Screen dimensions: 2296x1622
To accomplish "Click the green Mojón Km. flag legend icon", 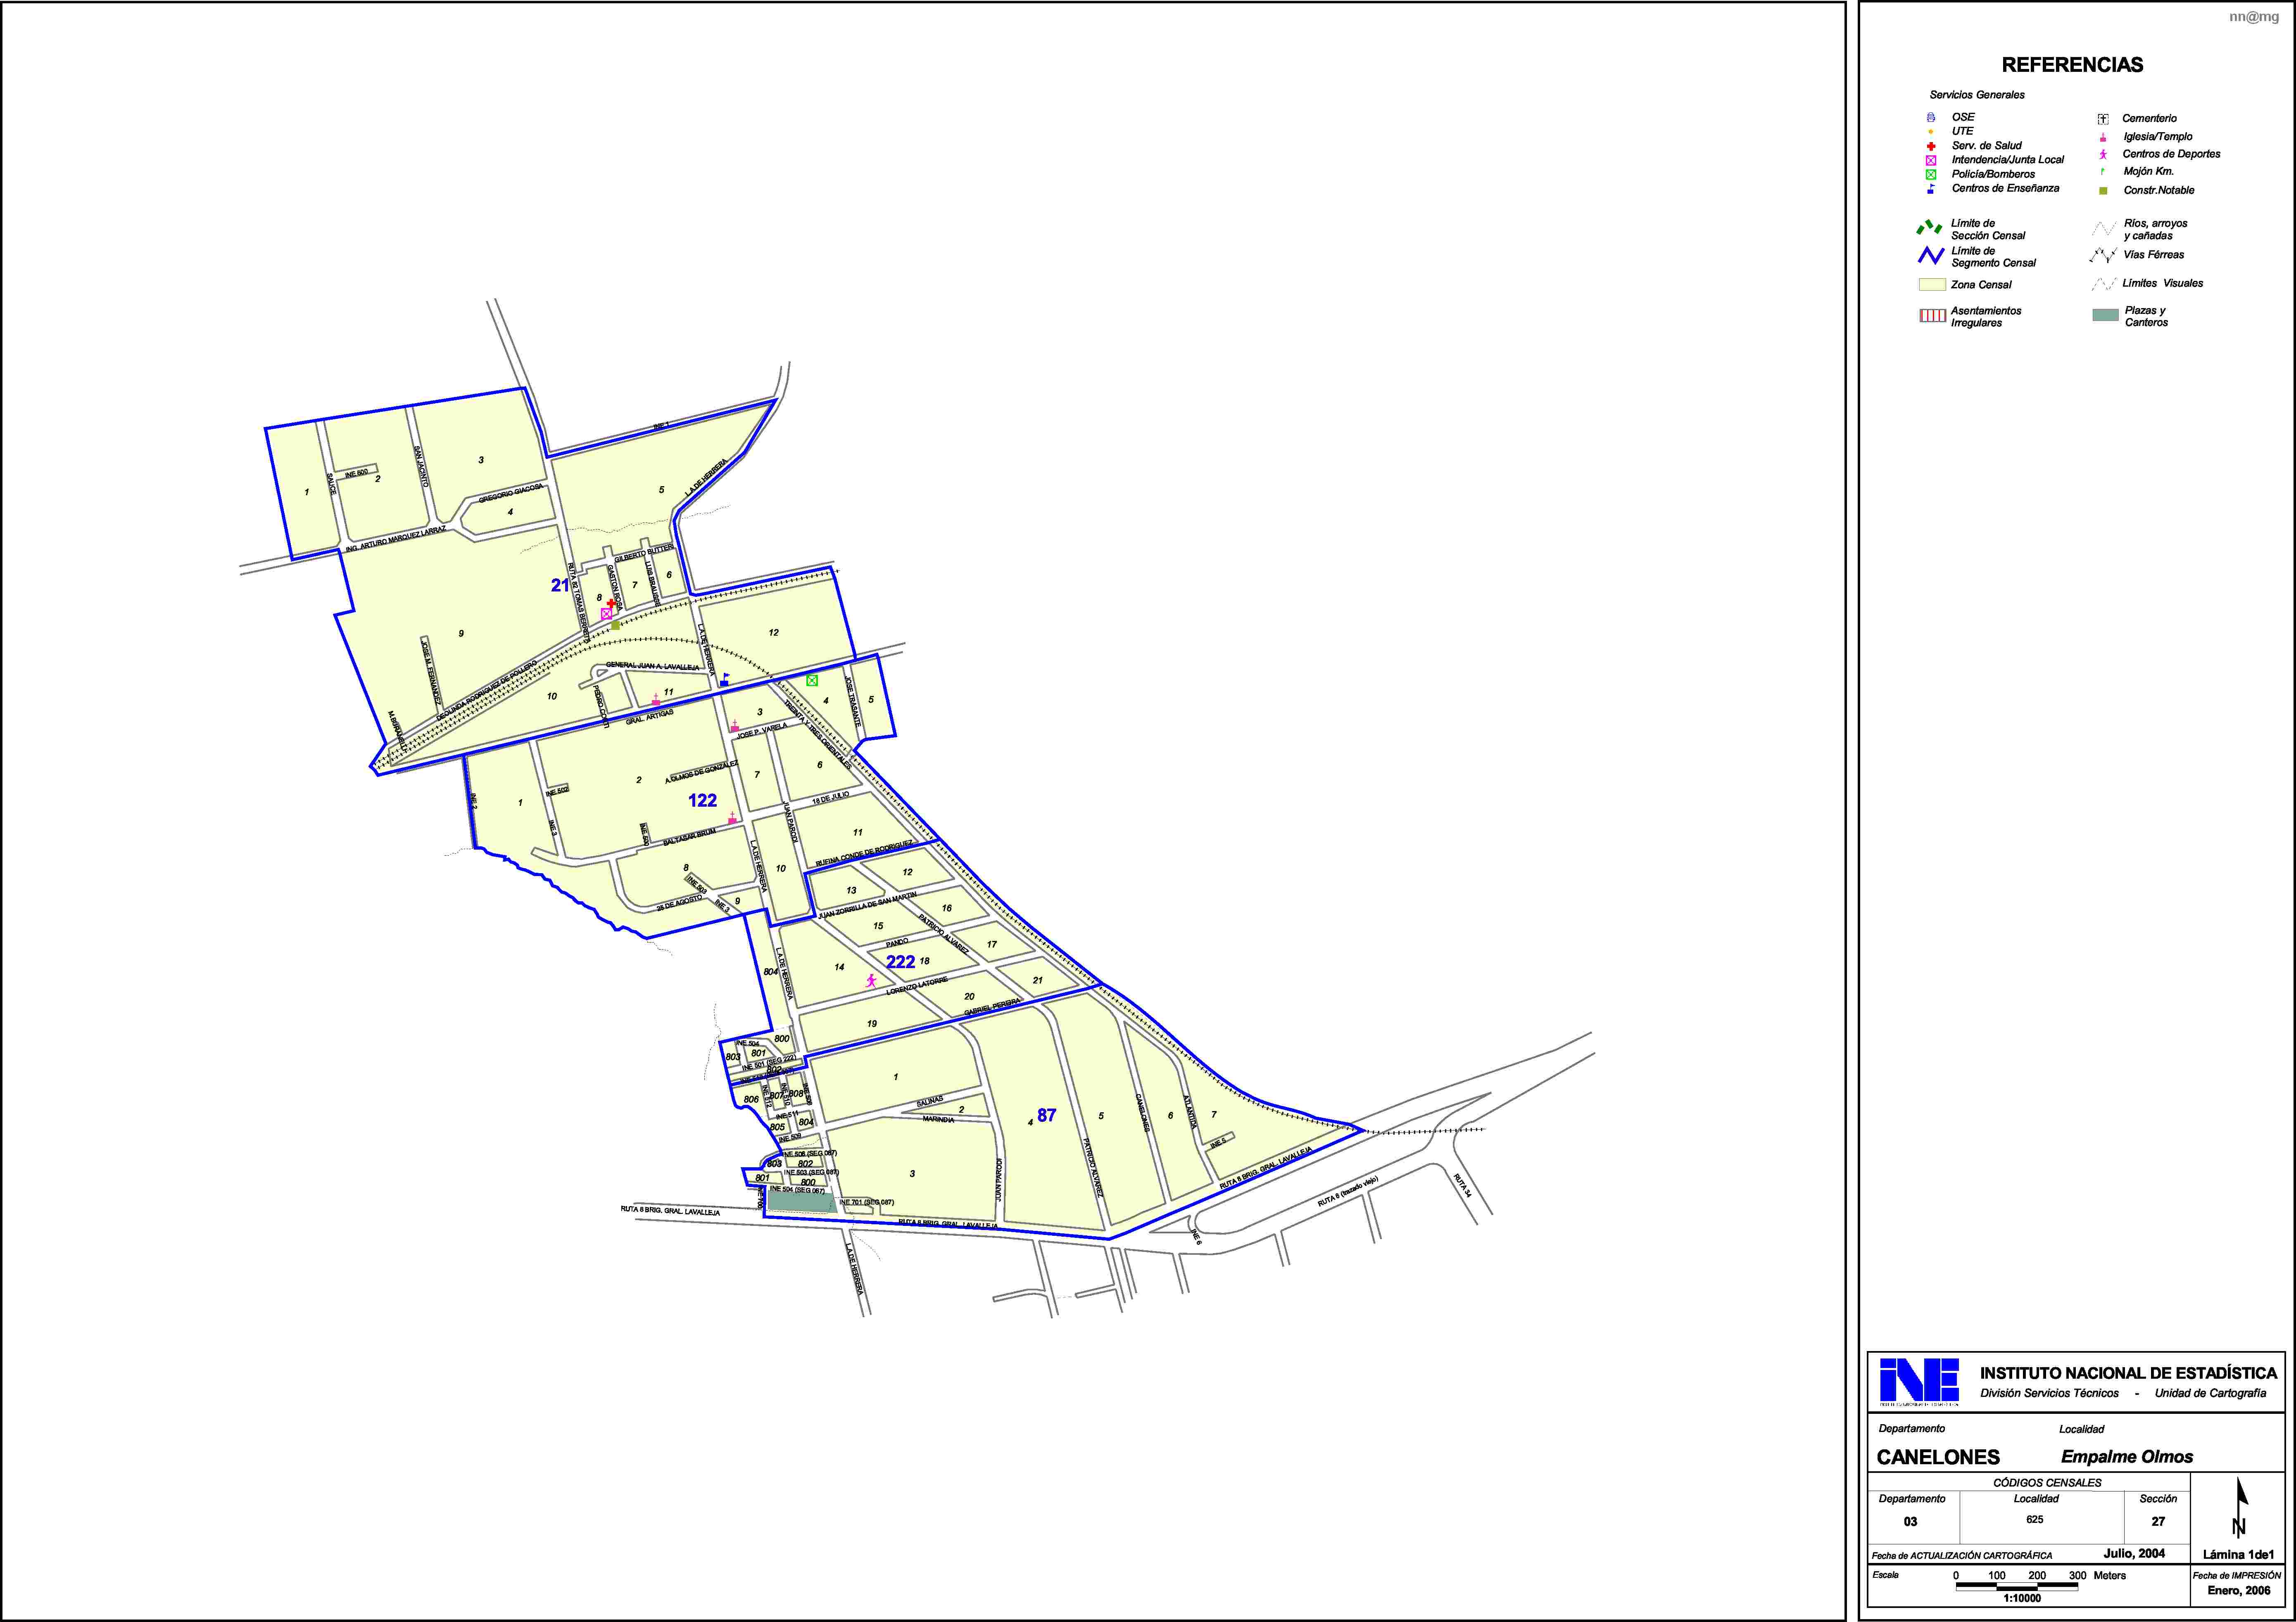I will tap(2103, 171).
